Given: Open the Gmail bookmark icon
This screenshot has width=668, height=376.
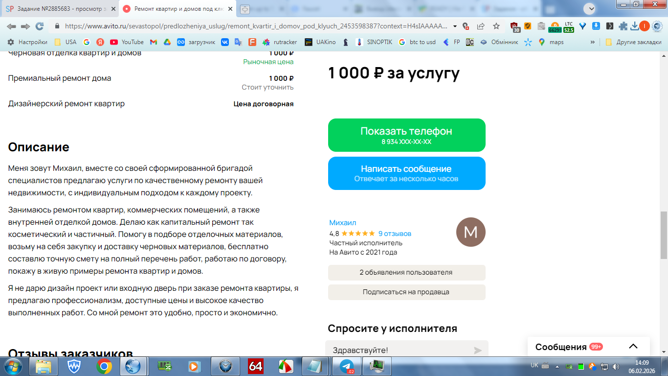Looking at the screenshot, I should coord(154,42).
